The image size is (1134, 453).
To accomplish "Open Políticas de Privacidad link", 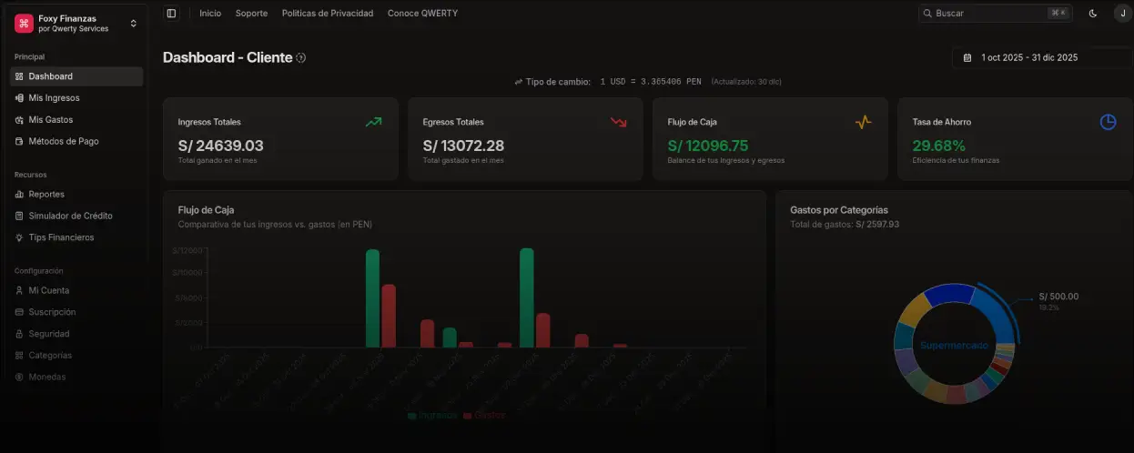I will click(328, 14).
